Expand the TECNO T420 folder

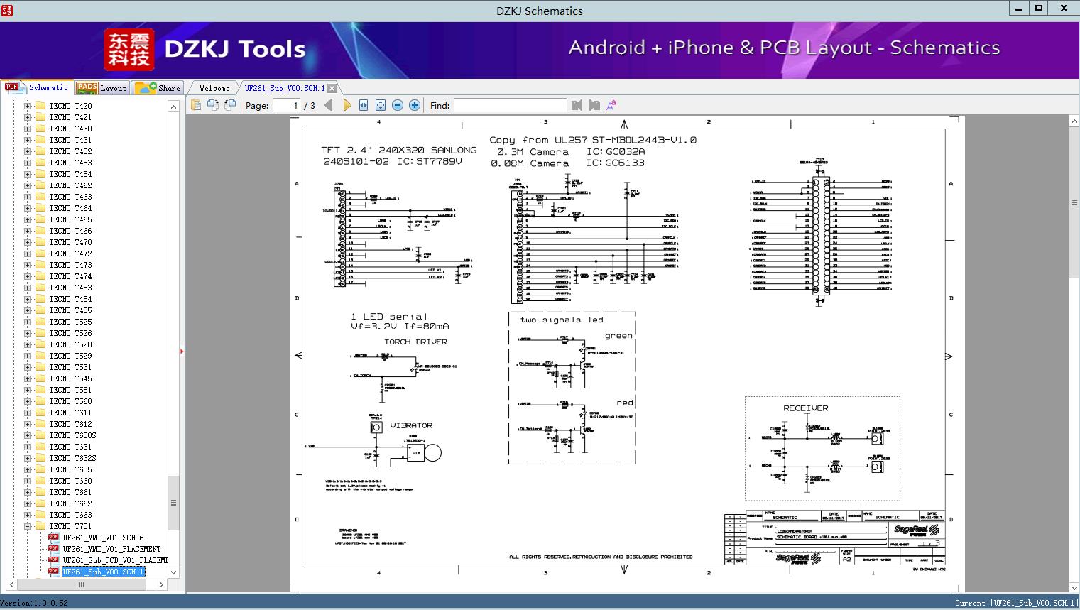point(27,106)
